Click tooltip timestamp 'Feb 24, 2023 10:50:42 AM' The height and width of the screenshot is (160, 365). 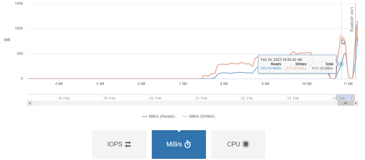(281, 59)
